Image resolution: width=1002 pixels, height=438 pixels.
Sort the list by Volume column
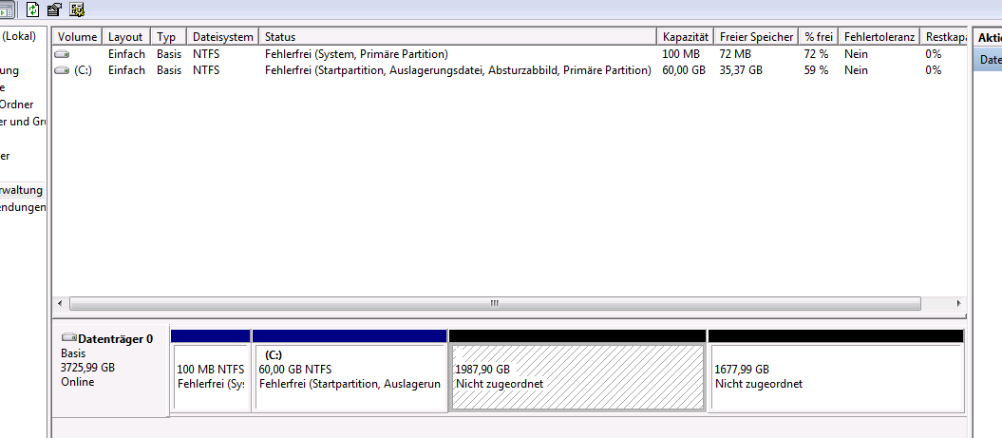(x=78, y=37)
